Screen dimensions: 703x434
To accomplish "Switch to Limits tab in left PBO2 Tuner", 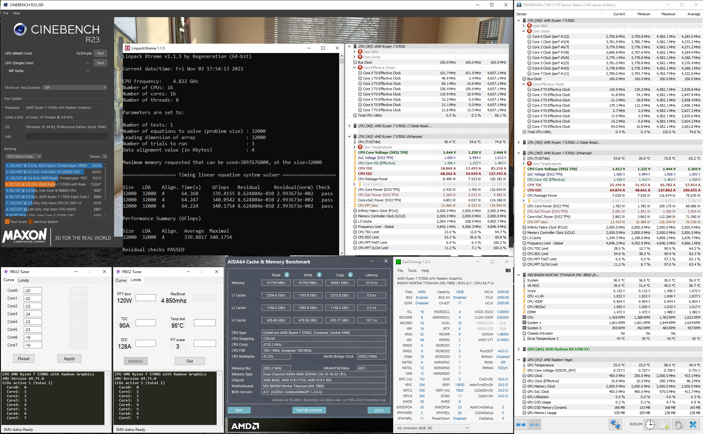I will (x=24, y=280).
